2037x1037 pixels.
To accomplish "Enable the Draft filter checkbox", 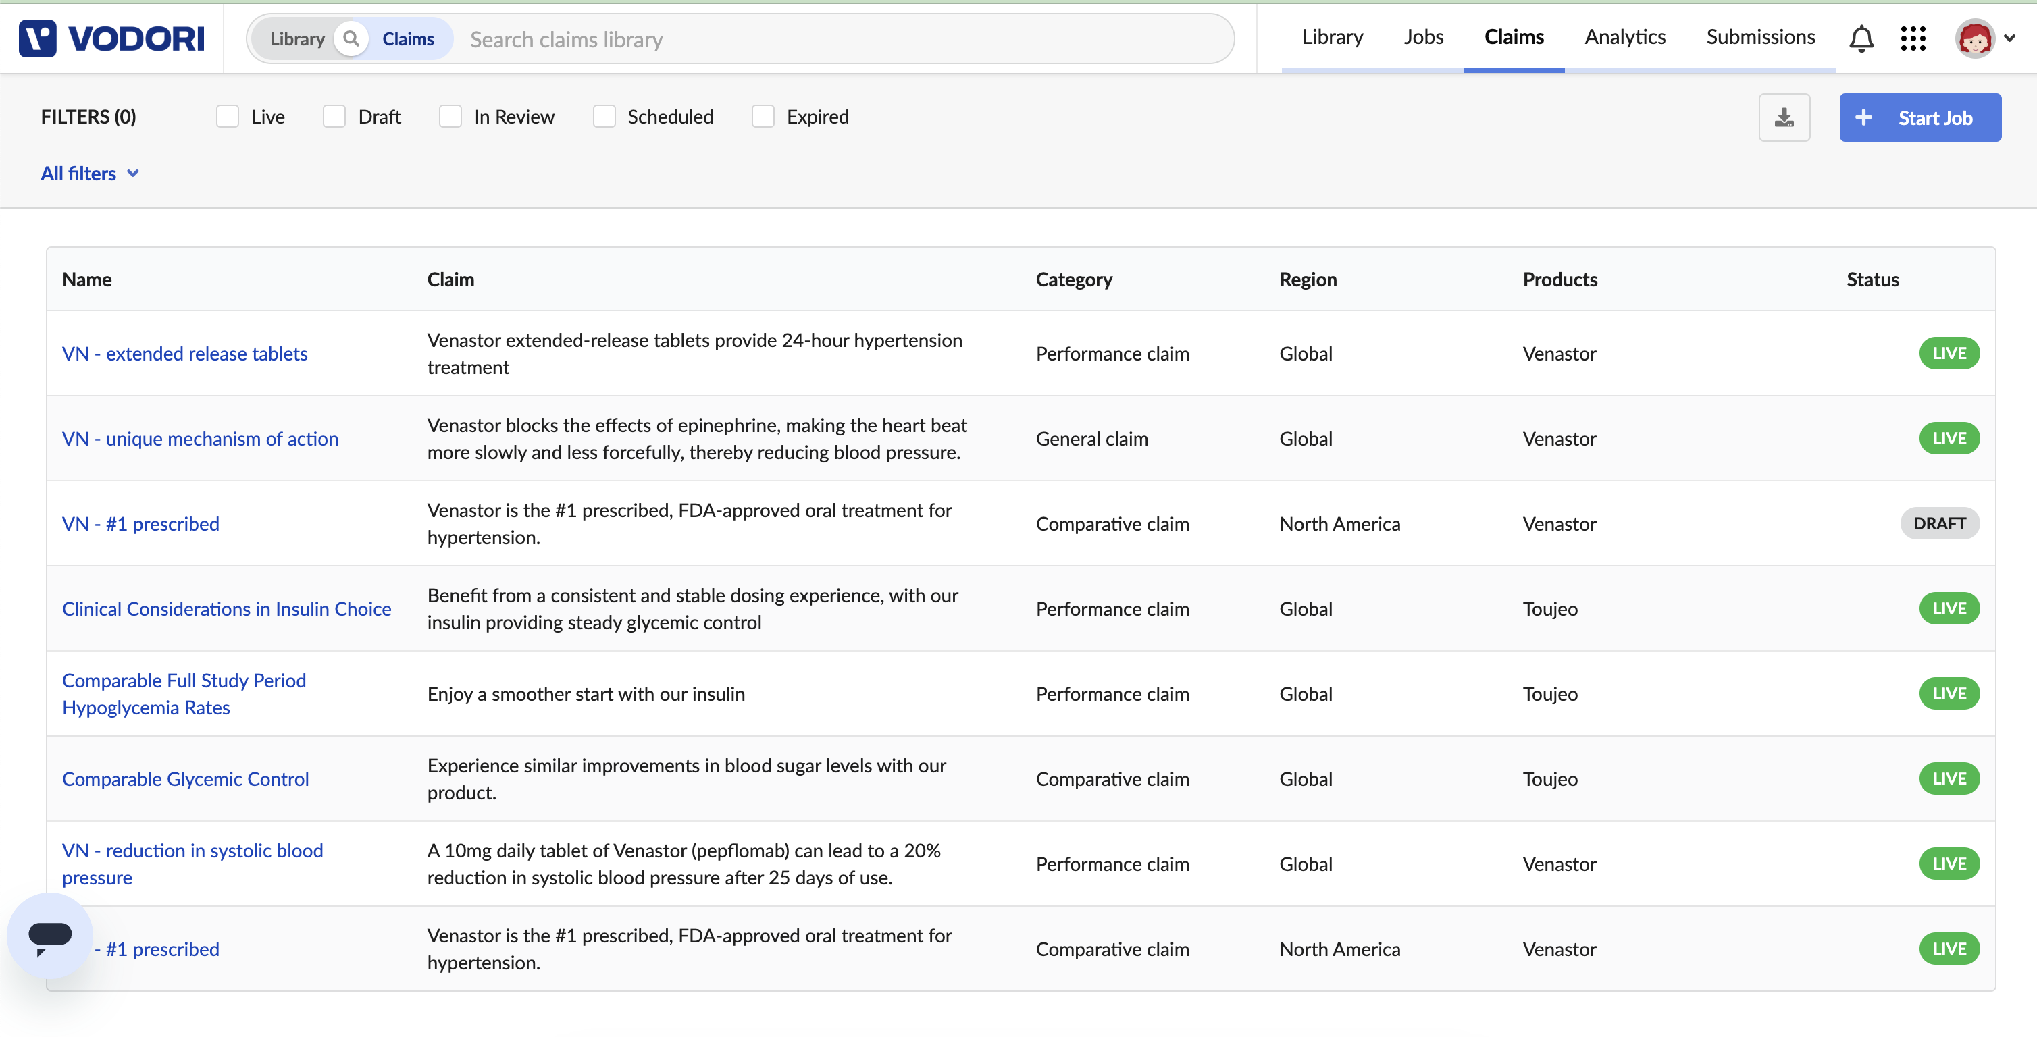I will point(334,117).
